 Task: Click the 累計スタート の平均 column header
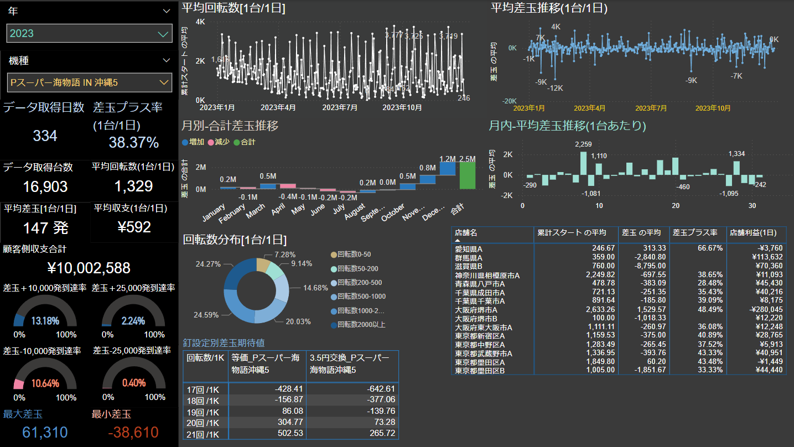pyautogui.click(x=572, y=233)
